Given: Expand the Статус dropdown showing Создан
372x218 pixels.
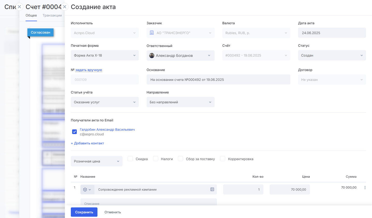Looking at the screenshot, I should 332,55.
